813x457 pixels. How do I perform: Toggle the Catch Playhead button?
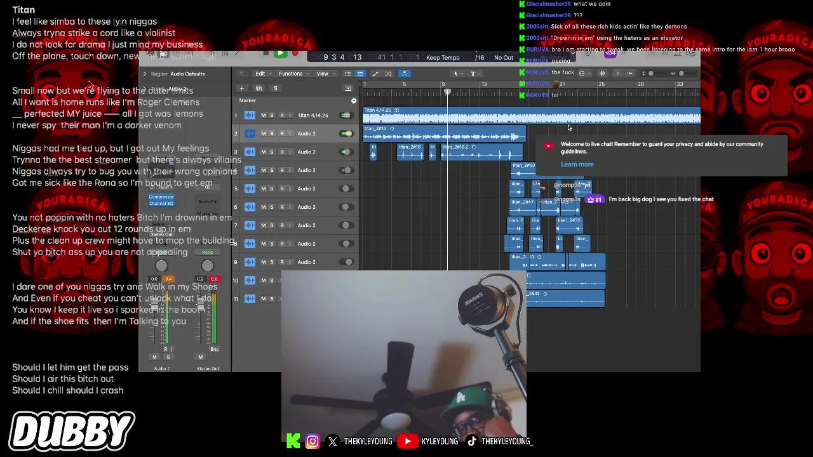[x=405, y=74]
